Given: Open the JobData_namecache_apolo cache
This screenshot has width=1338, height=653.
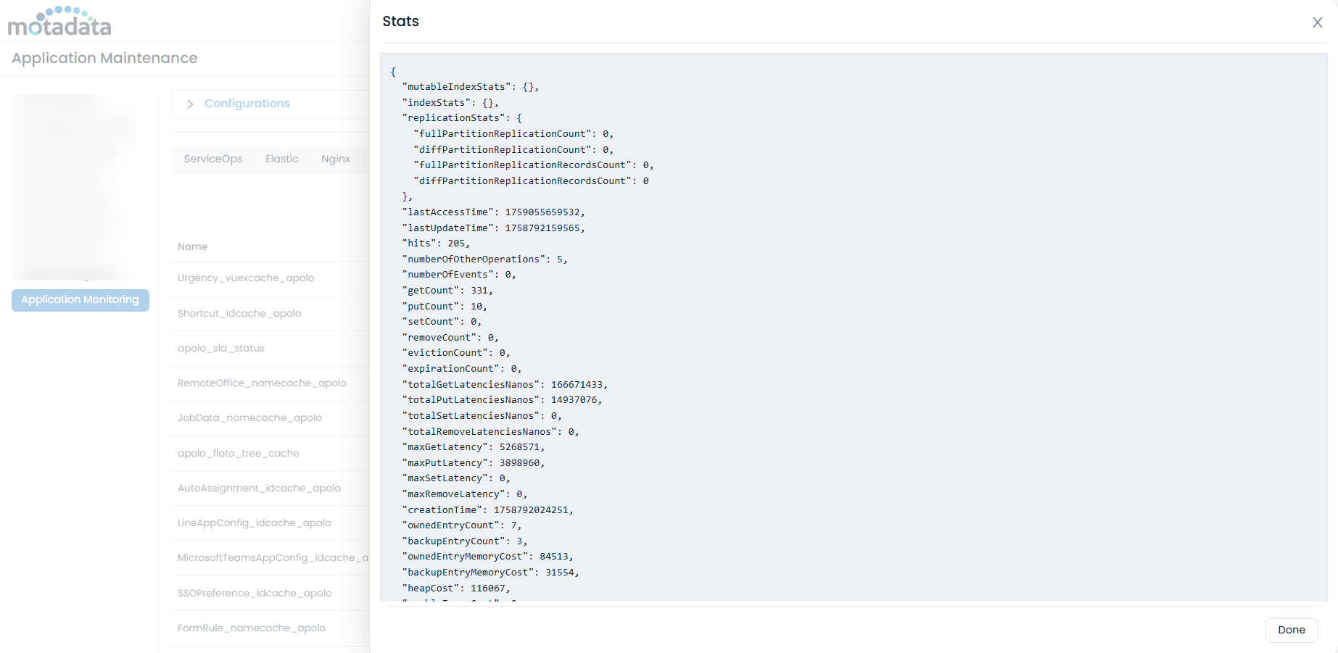Looking at the screenshot, I should click(249, 417).
